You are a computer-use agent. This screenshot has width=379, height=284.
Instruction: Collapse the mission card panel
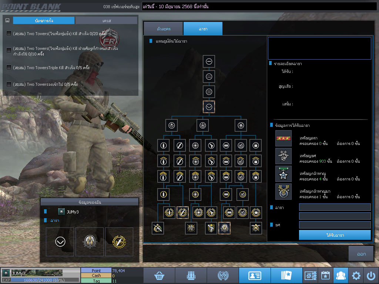(7, 21)
